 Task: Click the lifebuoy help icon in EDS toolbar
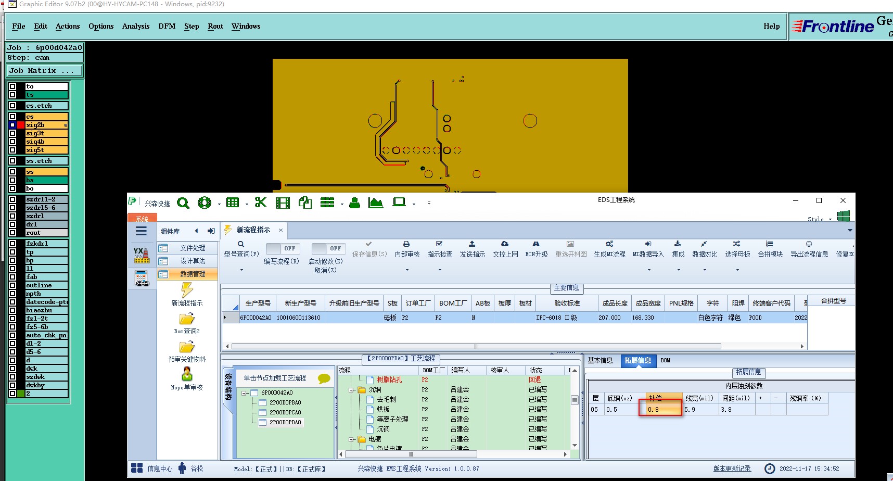[x=205, y=203]
